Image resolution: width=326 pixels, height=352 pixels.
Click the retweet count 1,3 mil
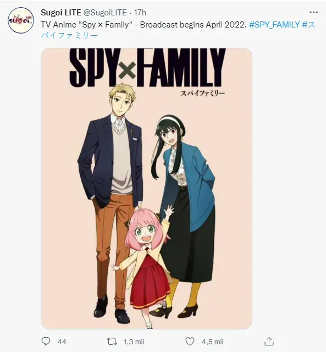(134, 342)
